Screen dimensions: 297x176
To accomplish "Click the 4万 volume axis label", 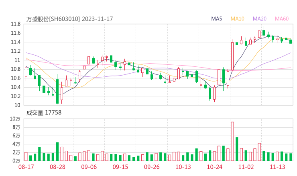I will (x=16, y=144).
